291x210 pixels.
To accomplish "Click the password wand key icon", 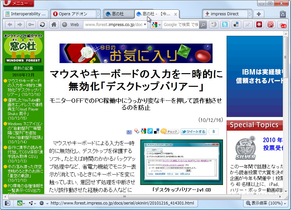I will [31, 25].
